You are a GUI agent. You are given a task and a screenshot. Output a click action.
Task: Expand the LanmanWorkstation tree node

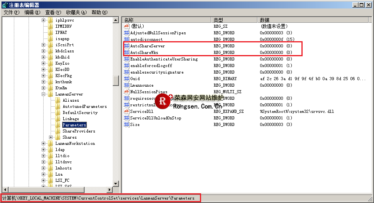tap(44, 143)
